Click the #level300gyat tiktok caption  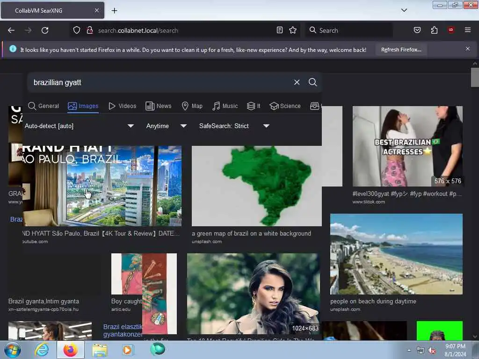(407, 194)
